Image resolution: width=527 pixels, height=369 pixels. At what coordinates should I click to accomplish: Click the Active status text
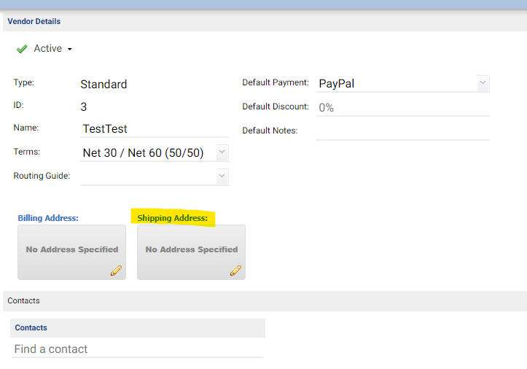47,48
